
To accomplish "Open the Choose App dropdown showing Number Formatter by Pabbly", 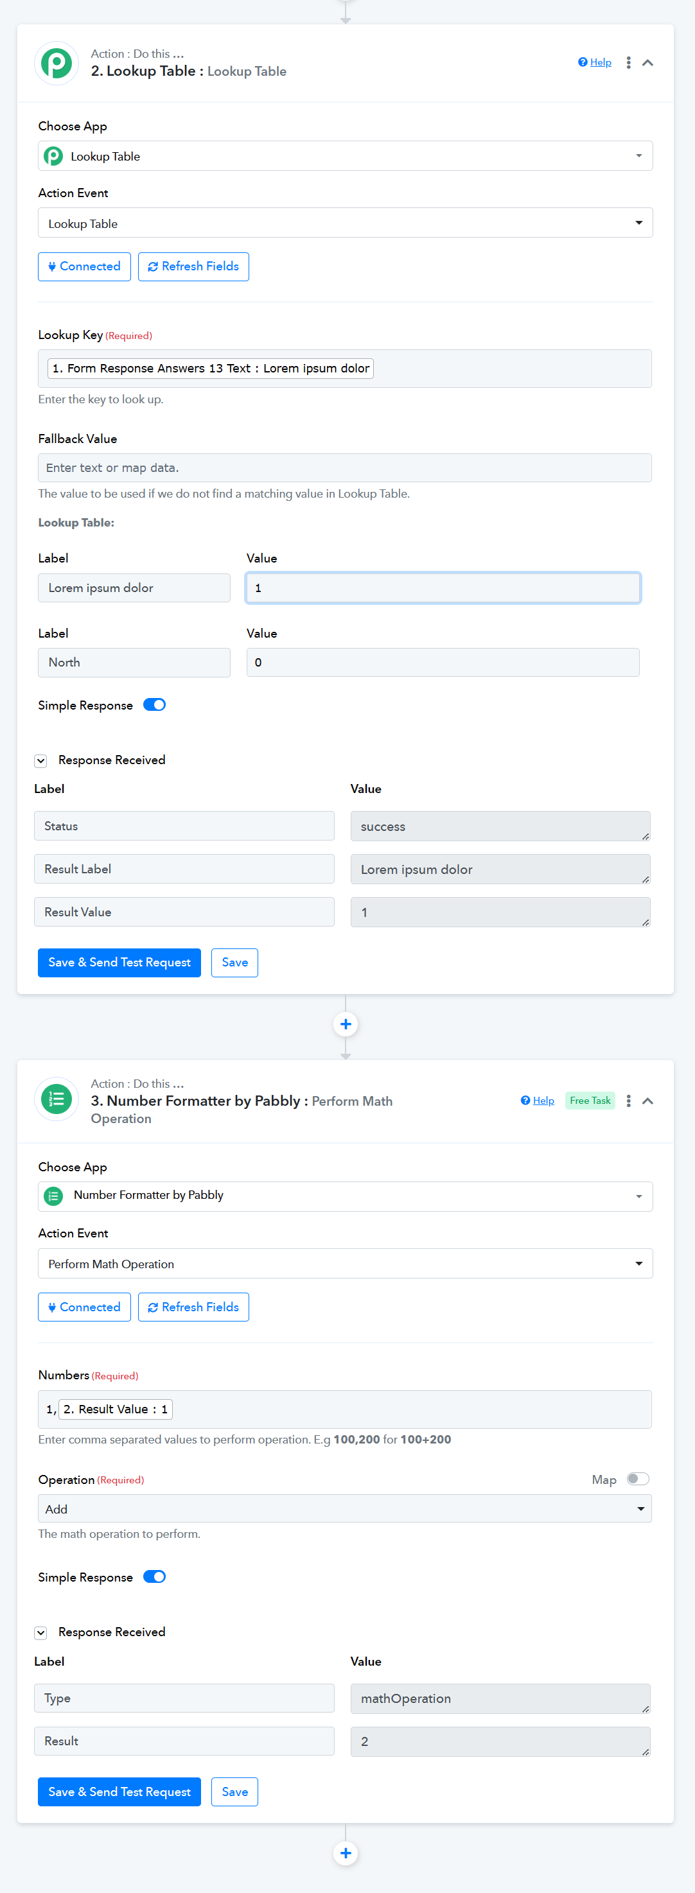I will (x=345, y=1196).
